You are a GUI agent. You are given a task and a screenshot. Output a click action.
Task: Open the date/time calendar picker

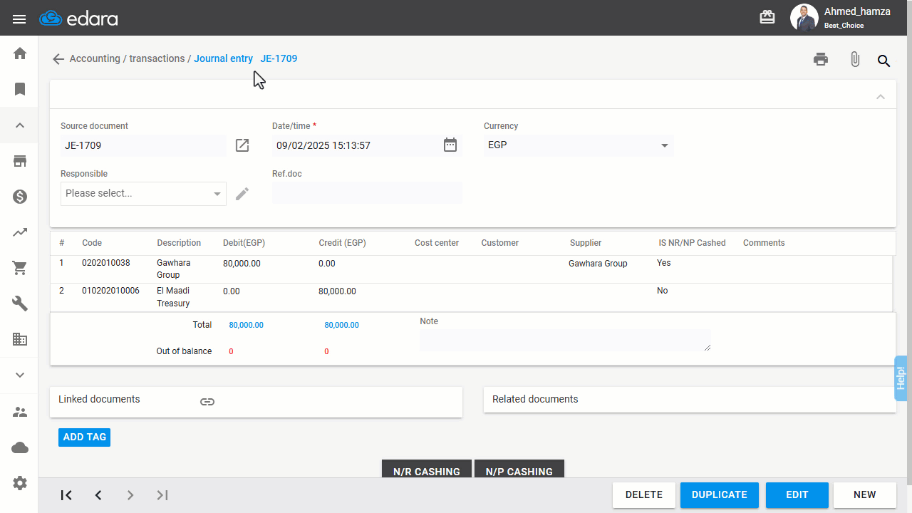(450, 145)
